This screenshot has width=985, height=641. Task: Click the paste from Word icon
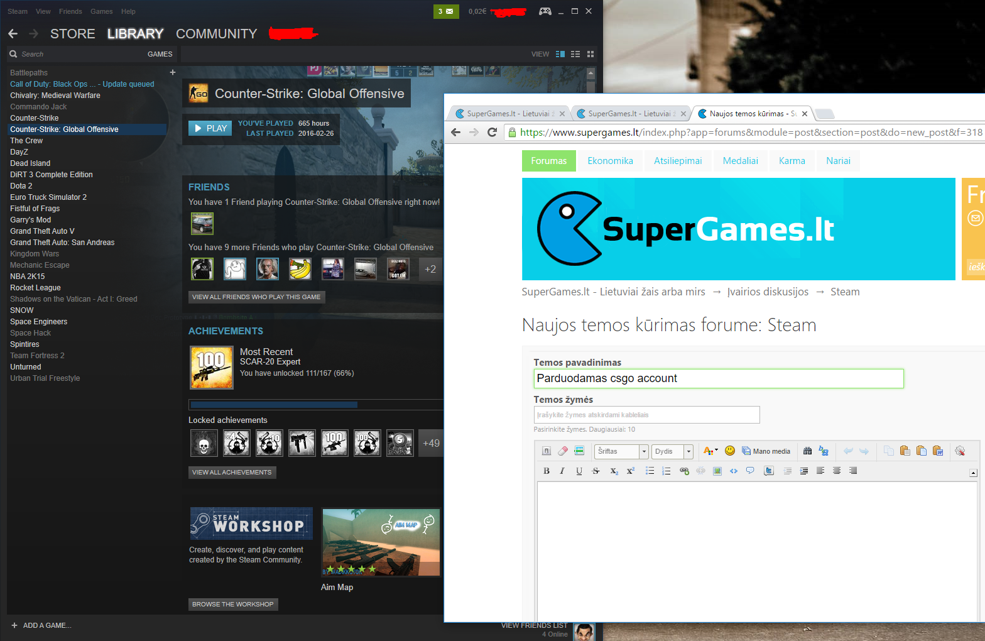point(938,451)
